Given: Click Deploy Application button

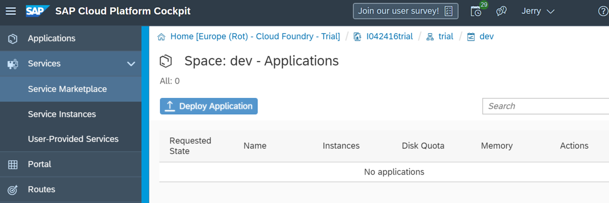Looking at the screenshot, I should coord(209,106).
